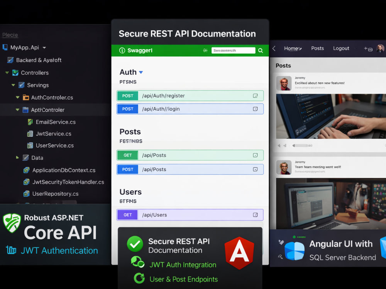Collapse the AuthControler.cs arrow

[x=17, y=97]
